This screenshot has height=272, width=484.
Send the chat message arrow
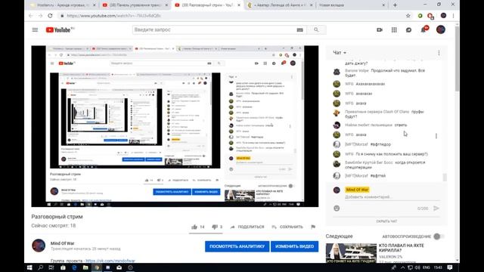tap(436, 209)
